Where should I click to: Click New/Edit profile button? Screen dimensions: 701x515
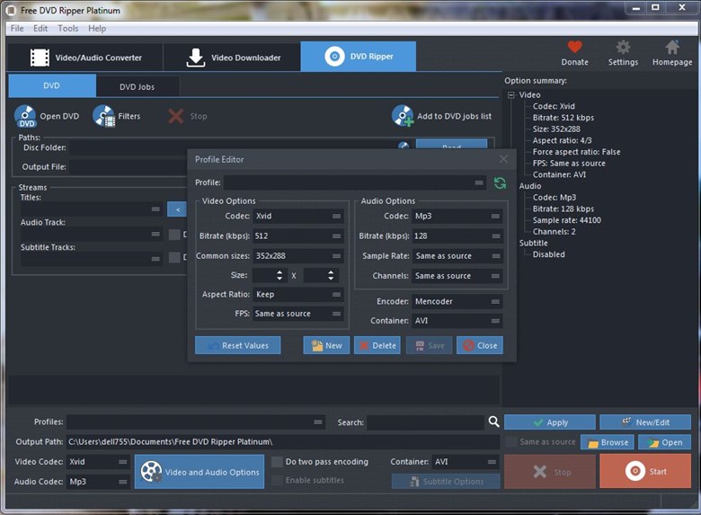[x=645, y=422]
